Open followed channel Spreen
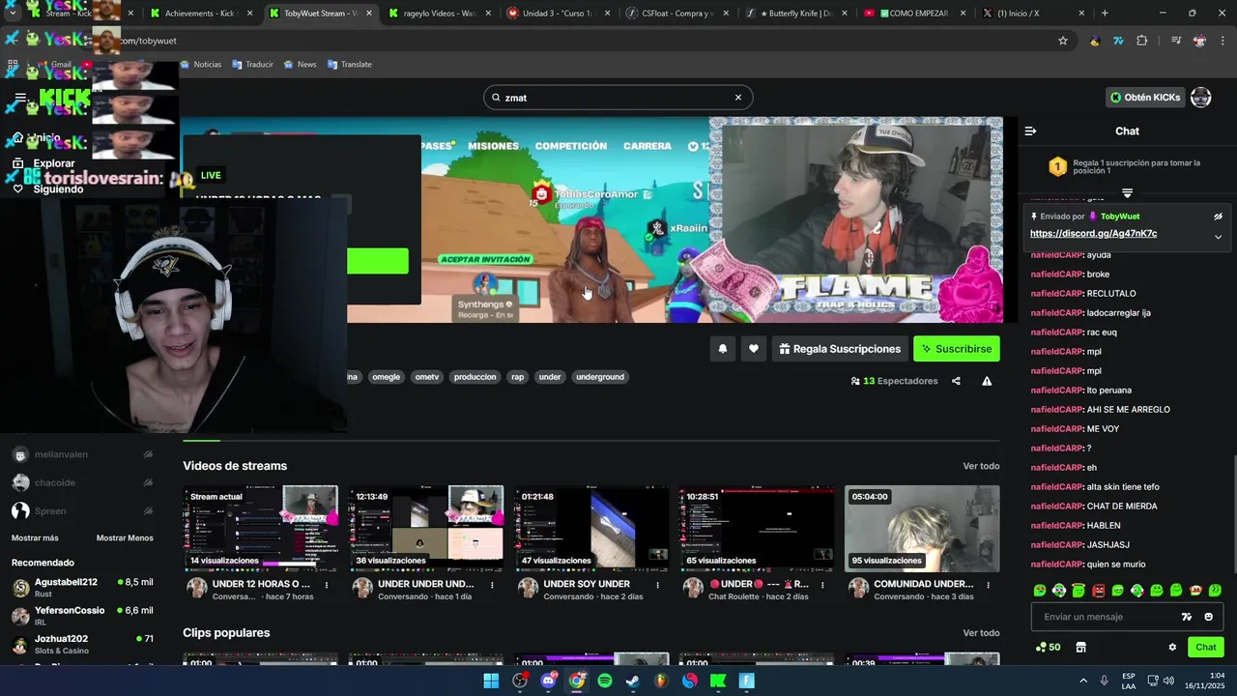Viewport: 1237px width, 696px height. (82, 510)
